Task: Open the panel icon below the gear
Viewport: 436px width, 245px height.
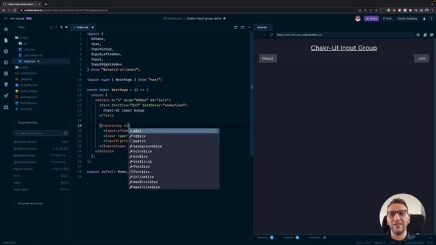Action: [6, 73]
